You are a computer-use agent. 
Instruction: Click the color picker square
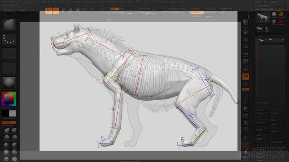9,98
